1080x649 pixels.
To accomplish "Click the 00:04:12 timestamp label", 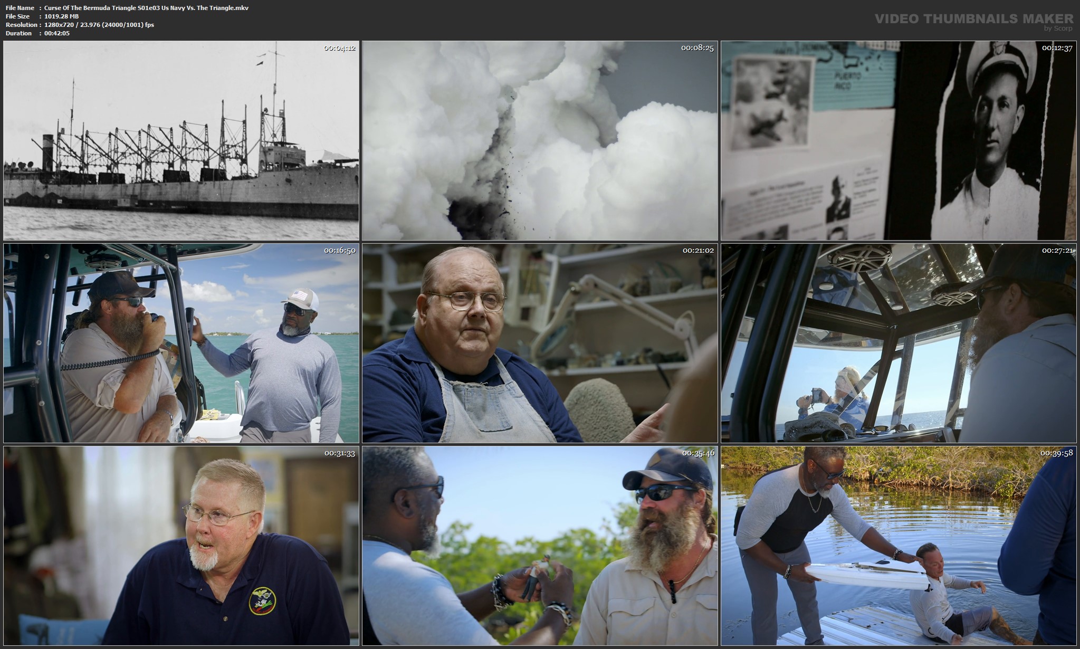I will pos(339,48).
